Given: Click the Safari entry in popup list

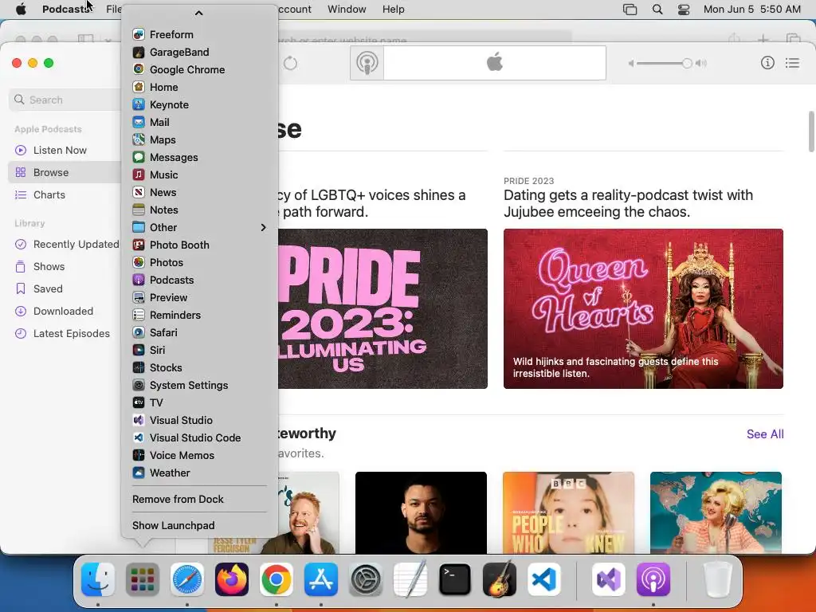Looking at the screenshot, I should [198, 332].
